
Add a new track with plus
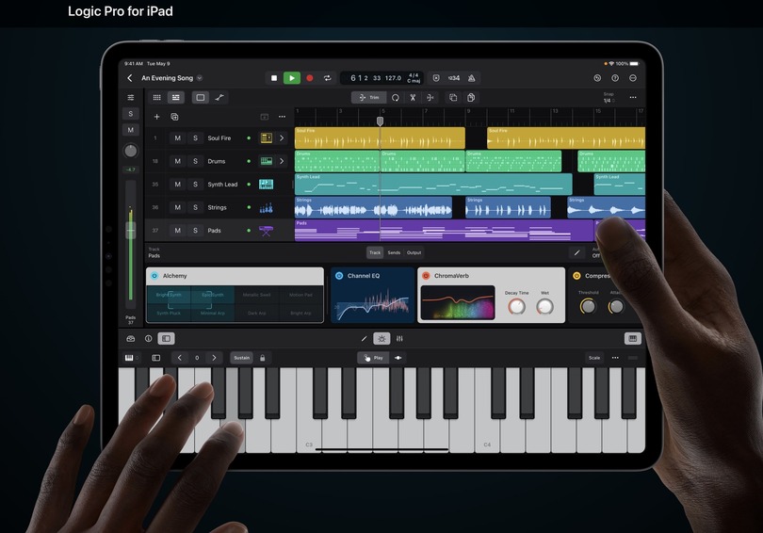(x=156, y=117)
